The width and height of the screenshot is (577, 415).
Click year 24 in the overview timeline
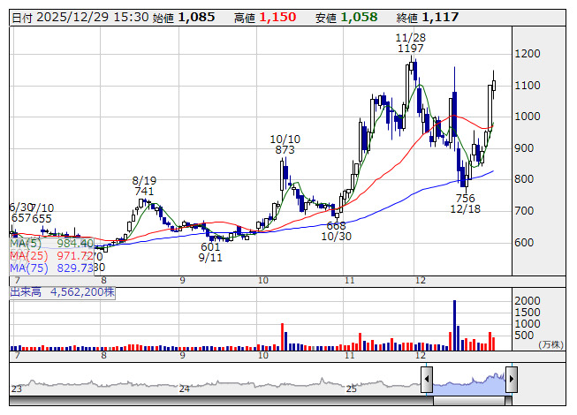[185, 389]
